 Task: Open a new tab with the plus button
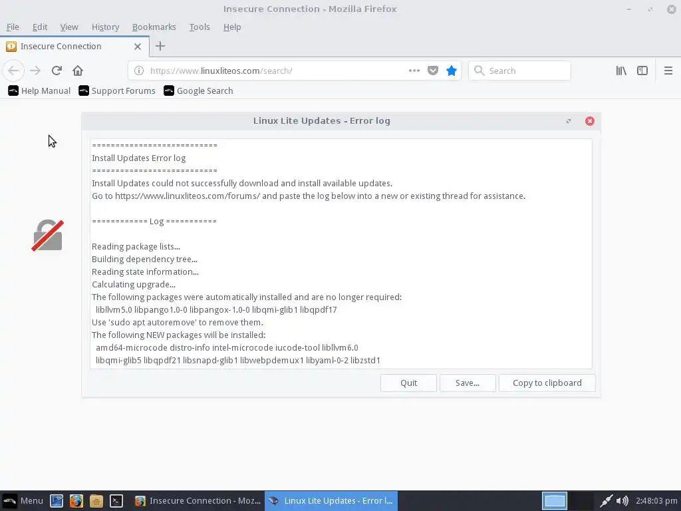(x=160, y=46)
